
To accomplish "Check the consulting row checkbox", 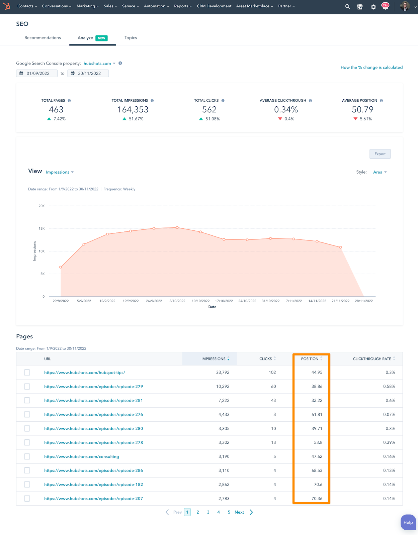I will pyautogui.click(x=27, y=457).
